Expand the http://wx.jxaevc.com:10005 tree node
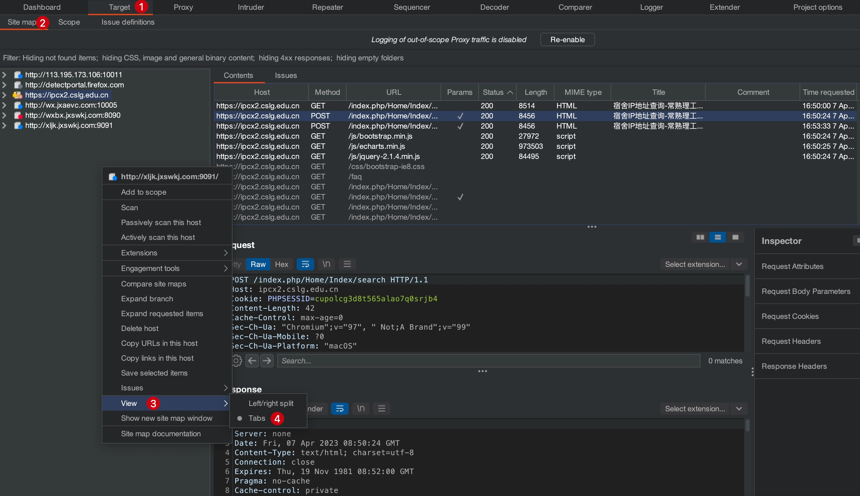This screenshot has height=496, width=860. point(4,105)
